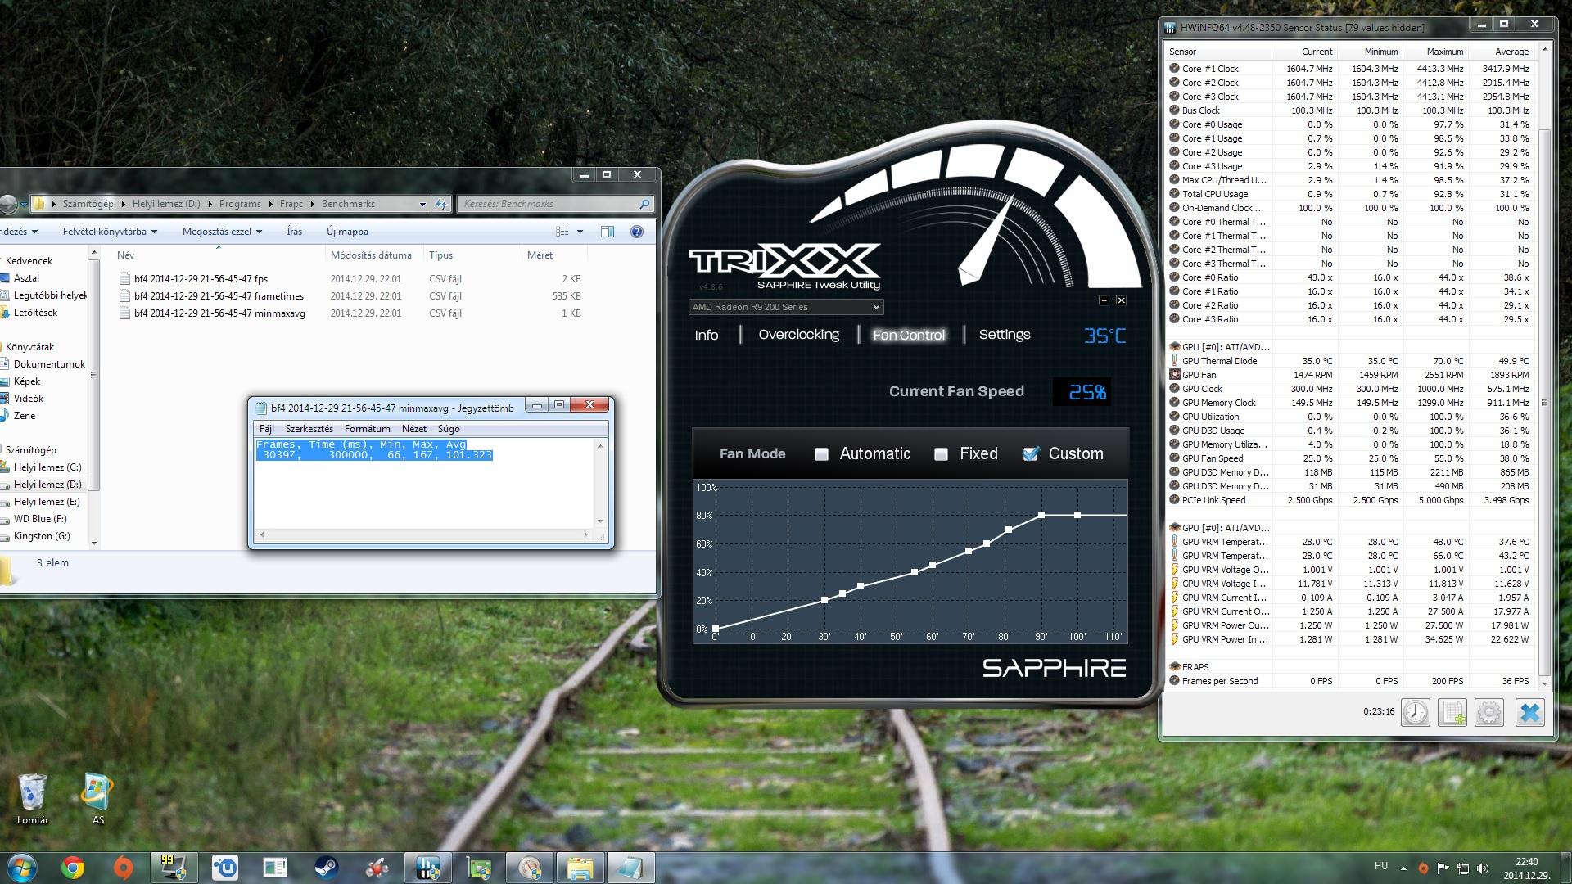This screenshot has width=1572, height=884.
Task: Open Steam from the taskbar
Action: tap(326, 867)
